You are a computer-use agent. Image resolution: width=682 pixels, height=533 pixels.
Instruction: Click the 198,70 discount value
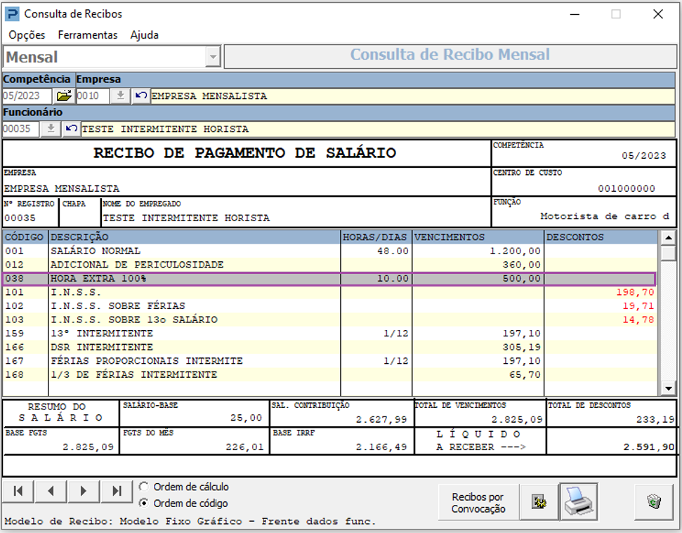point(635,292)
